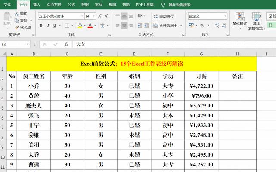Click the Paste clipboard icon
This screenshot has height=172, width=276.
pos(7,16)
